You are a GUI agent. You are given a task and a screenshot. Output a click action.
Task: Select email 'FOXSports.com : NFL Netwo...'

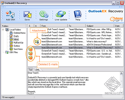click(x=76, y=32)
